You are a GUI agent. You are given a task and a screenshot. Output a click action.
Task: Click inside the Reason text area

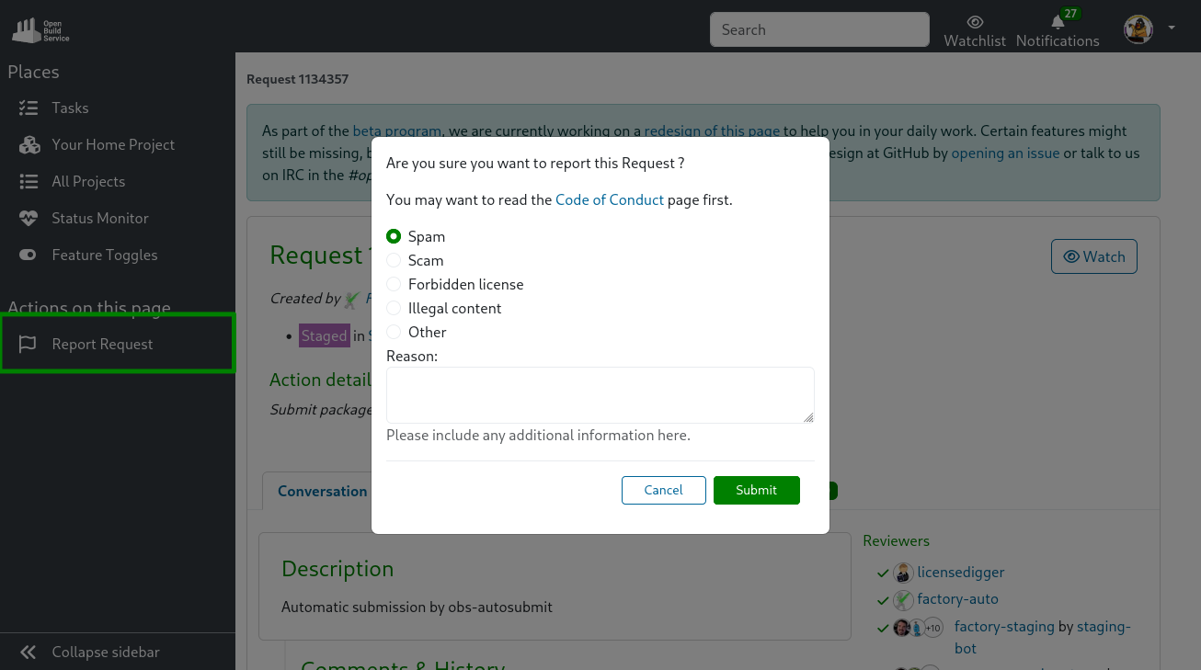600,394
